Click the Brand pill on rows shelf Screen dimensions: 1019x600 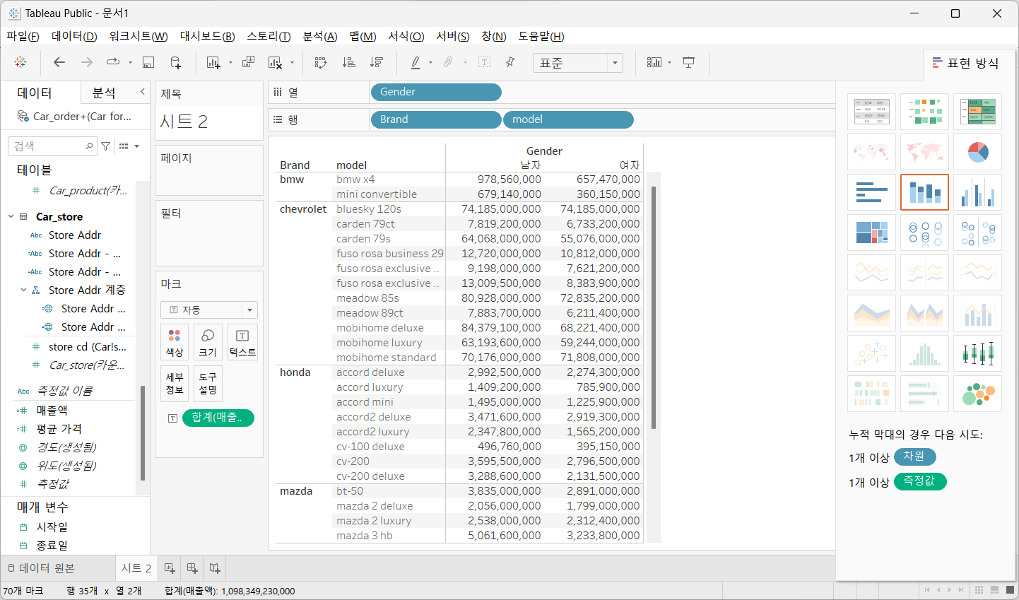coord(436,119)
